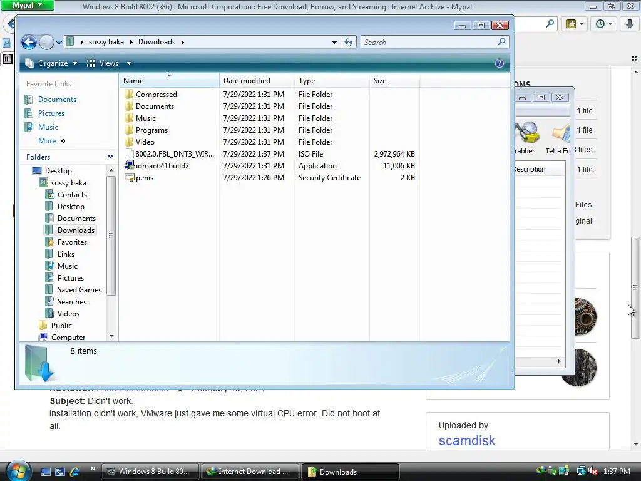Click the Explorer Forward arrow button
Image resolution: width=641 pixels, height=481 pixels.
[46, 42]
